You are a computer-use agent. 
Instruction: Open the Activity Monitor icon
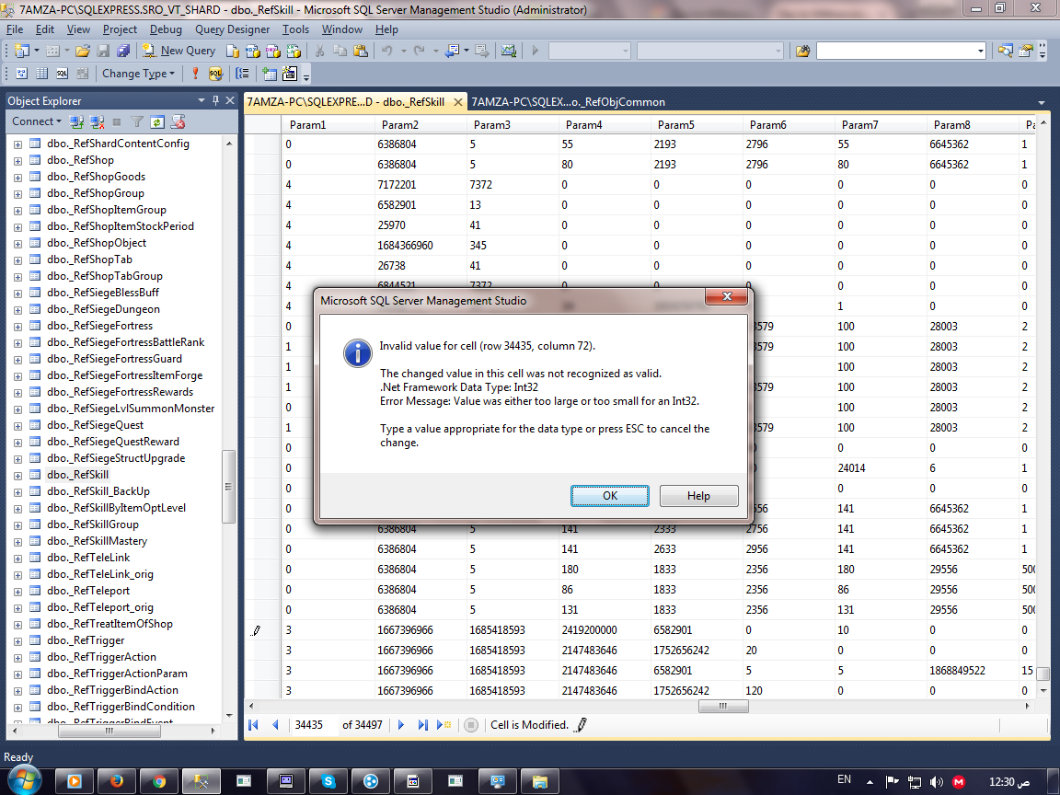point(508,51)
